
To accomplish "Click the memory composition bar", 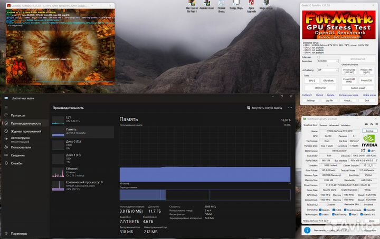I will 205,195.
